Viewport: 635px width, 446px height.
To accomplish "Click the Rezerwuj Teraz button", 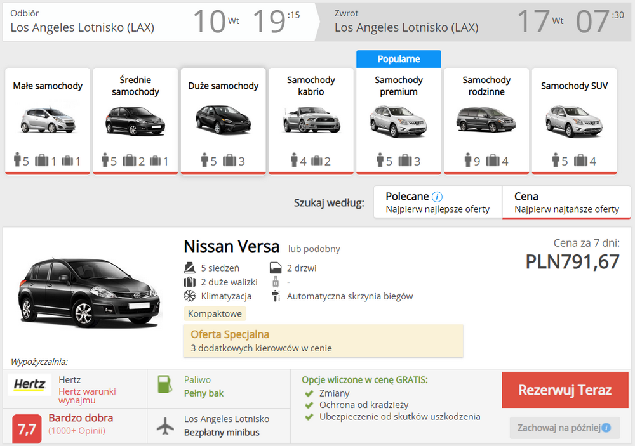I will (565, 390).
